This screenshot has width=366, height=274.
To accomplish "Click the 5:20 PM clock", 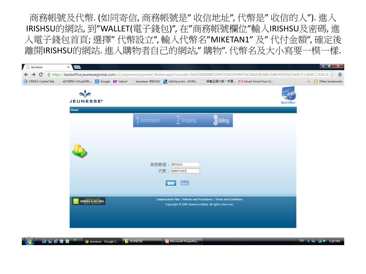I will point(335,241).
